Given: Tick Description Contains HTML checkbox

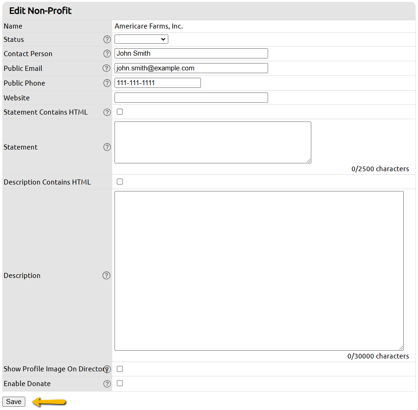Looking at the screenshot, I should pos(120,182).
